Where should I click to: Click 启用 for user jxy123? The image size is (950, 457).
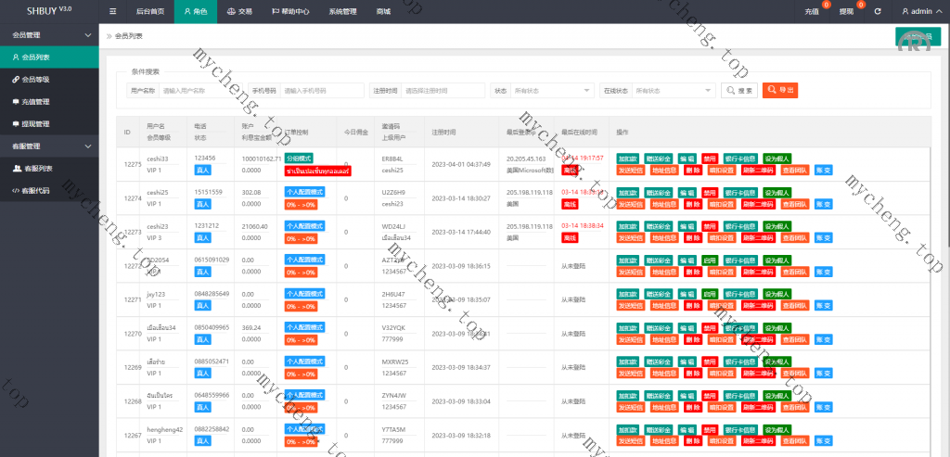pyautogui.click(x=710, y=295)
